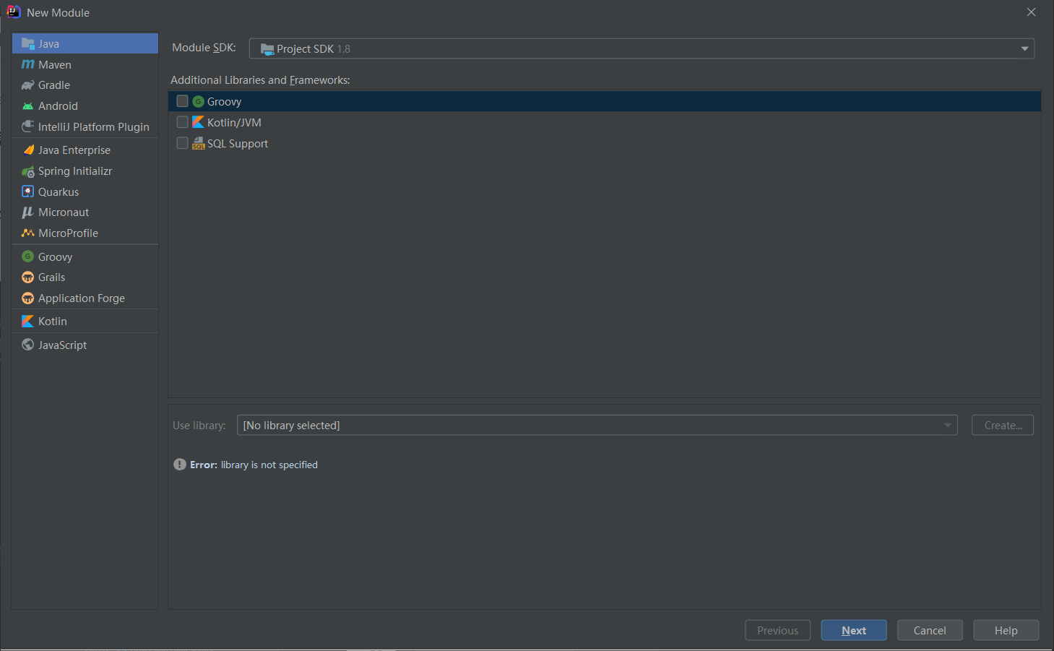Click the Previous button
The image size is (1054, 651).
pyautogui.click(x=777, y=630)
